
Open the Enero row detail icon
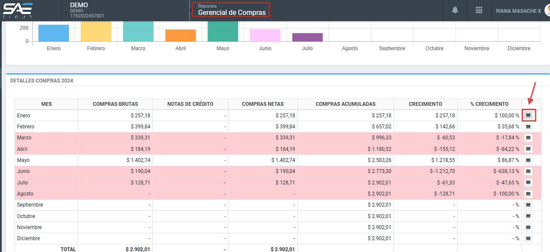tap(528, 115)
